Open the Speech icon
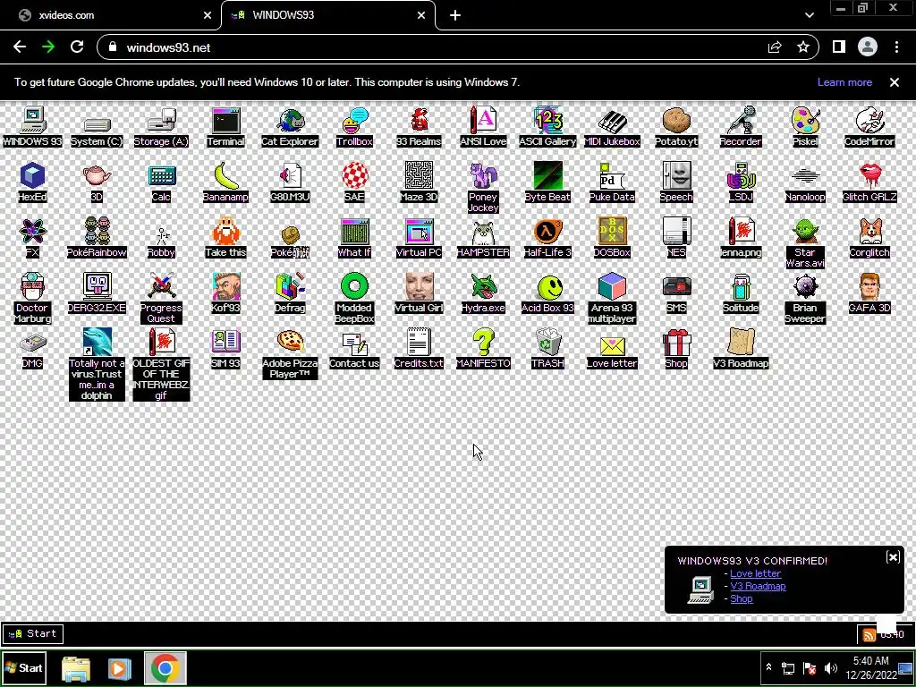This screenshot has height=687, width=916. (x=676, y=182)
